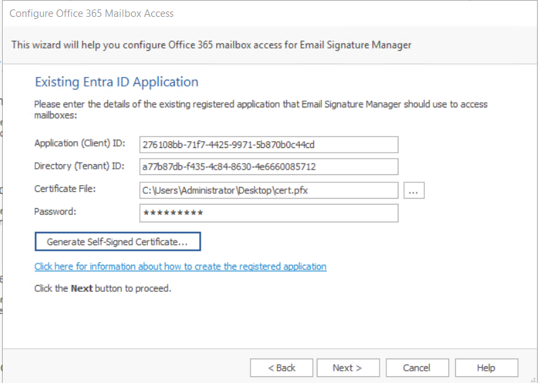The width and height of the screenshot is (539, 383).
Task: Click the 'Click the Next button to proceed' text
Action: (x=103, y=288)
